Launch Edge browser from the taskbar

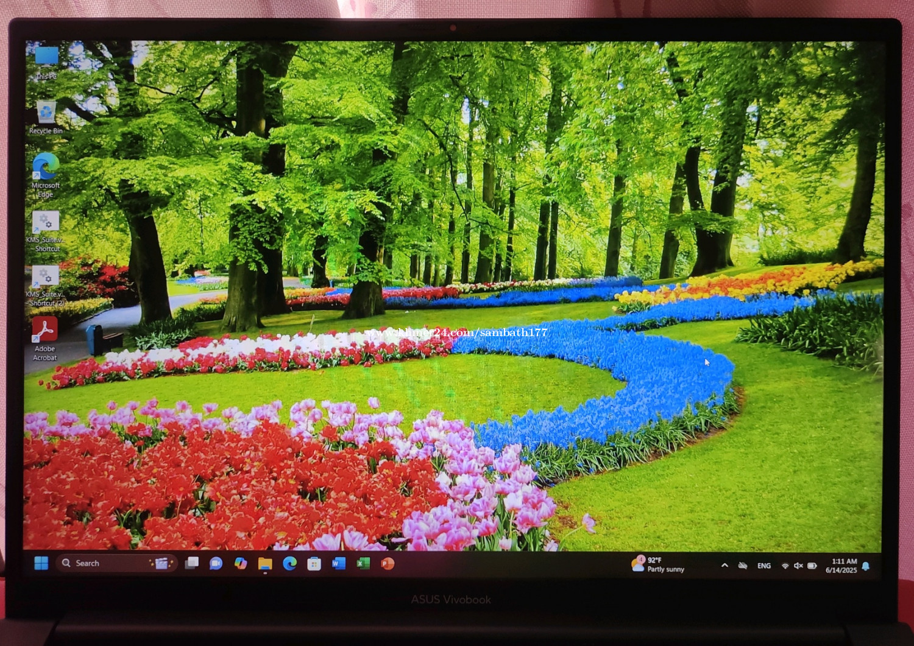click(290, 564)
